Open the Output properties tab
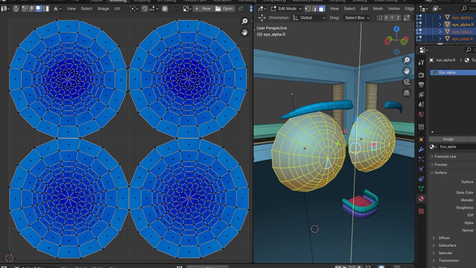The image size is (476, 268). pos(421,85)
